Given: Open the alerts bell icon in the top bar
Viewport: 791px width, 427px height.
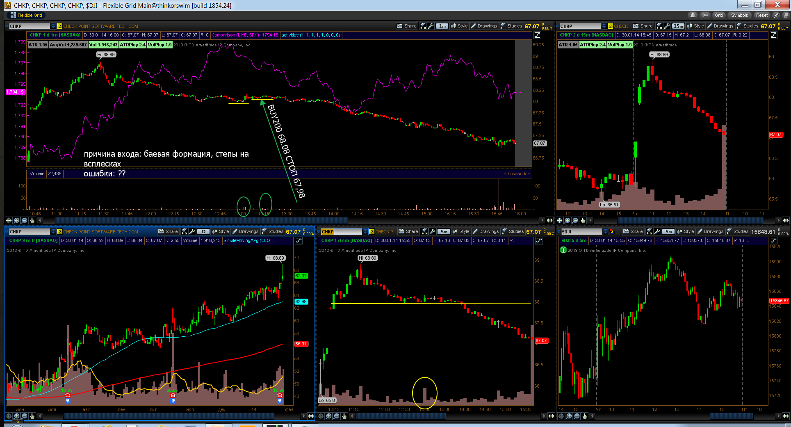Looking at the screenshot, I should click(x=693, y=15).
